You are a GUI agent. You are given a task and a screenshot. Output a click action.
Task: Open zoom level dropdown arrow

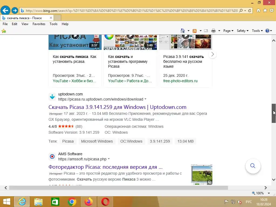pos(269,193)
